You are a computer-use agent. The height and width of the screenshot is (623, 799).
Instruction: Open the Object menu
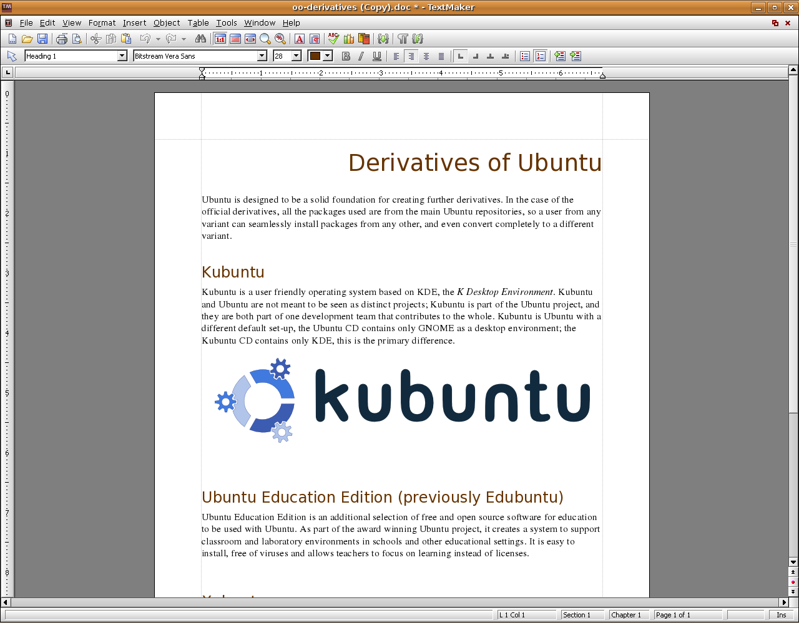(167, 22)
